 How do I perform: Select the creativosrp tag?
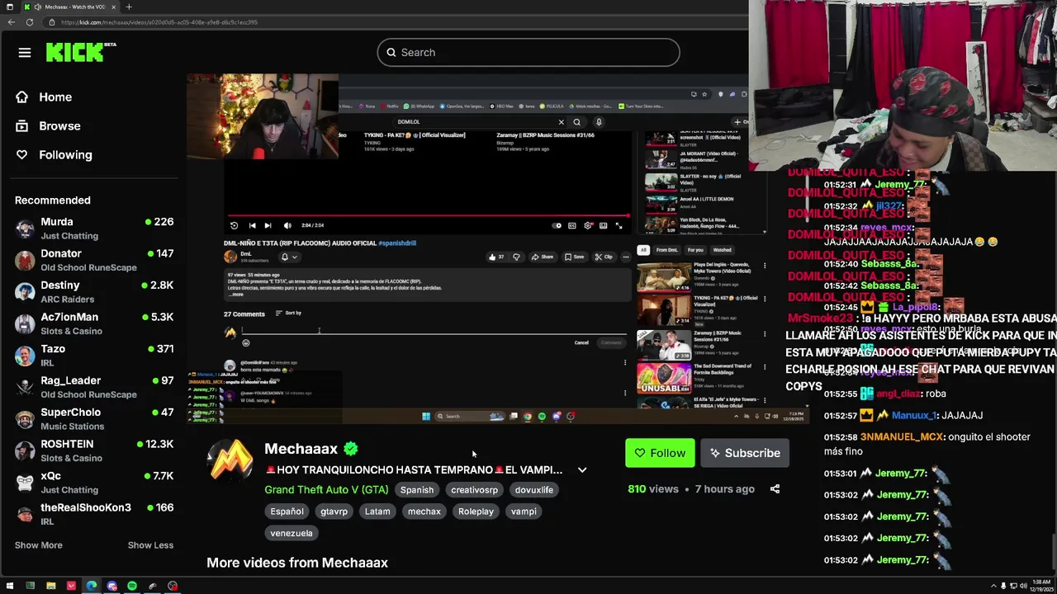coord(474,490)
